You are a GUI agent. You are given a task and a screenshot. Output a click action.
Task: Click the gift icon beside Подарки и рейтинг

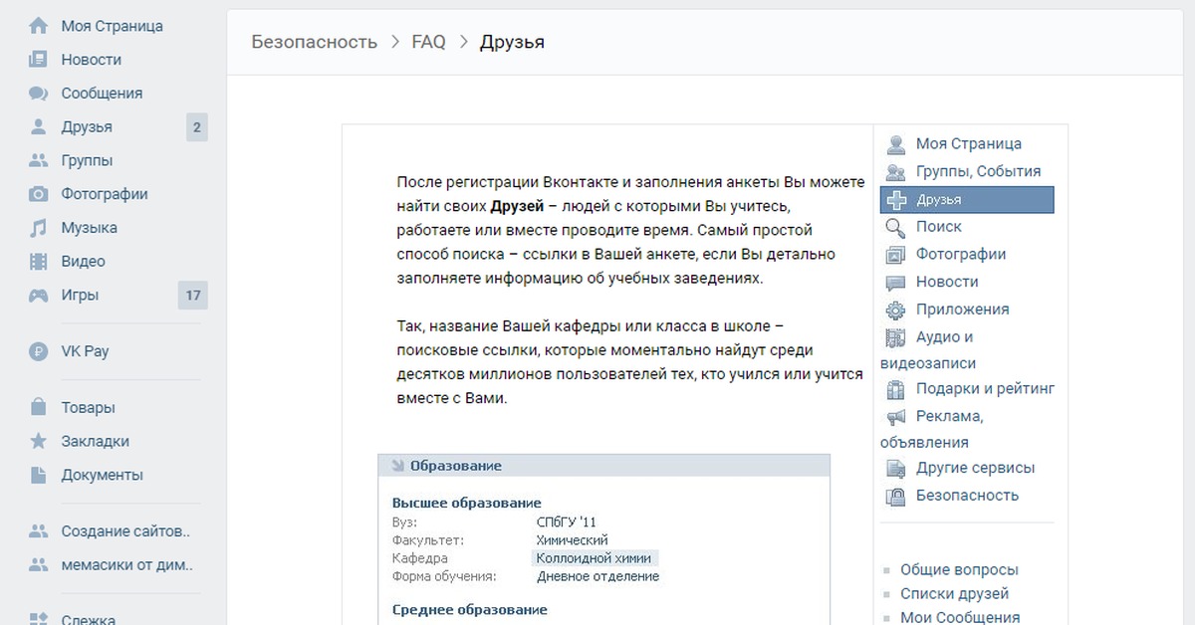(896, 389)
